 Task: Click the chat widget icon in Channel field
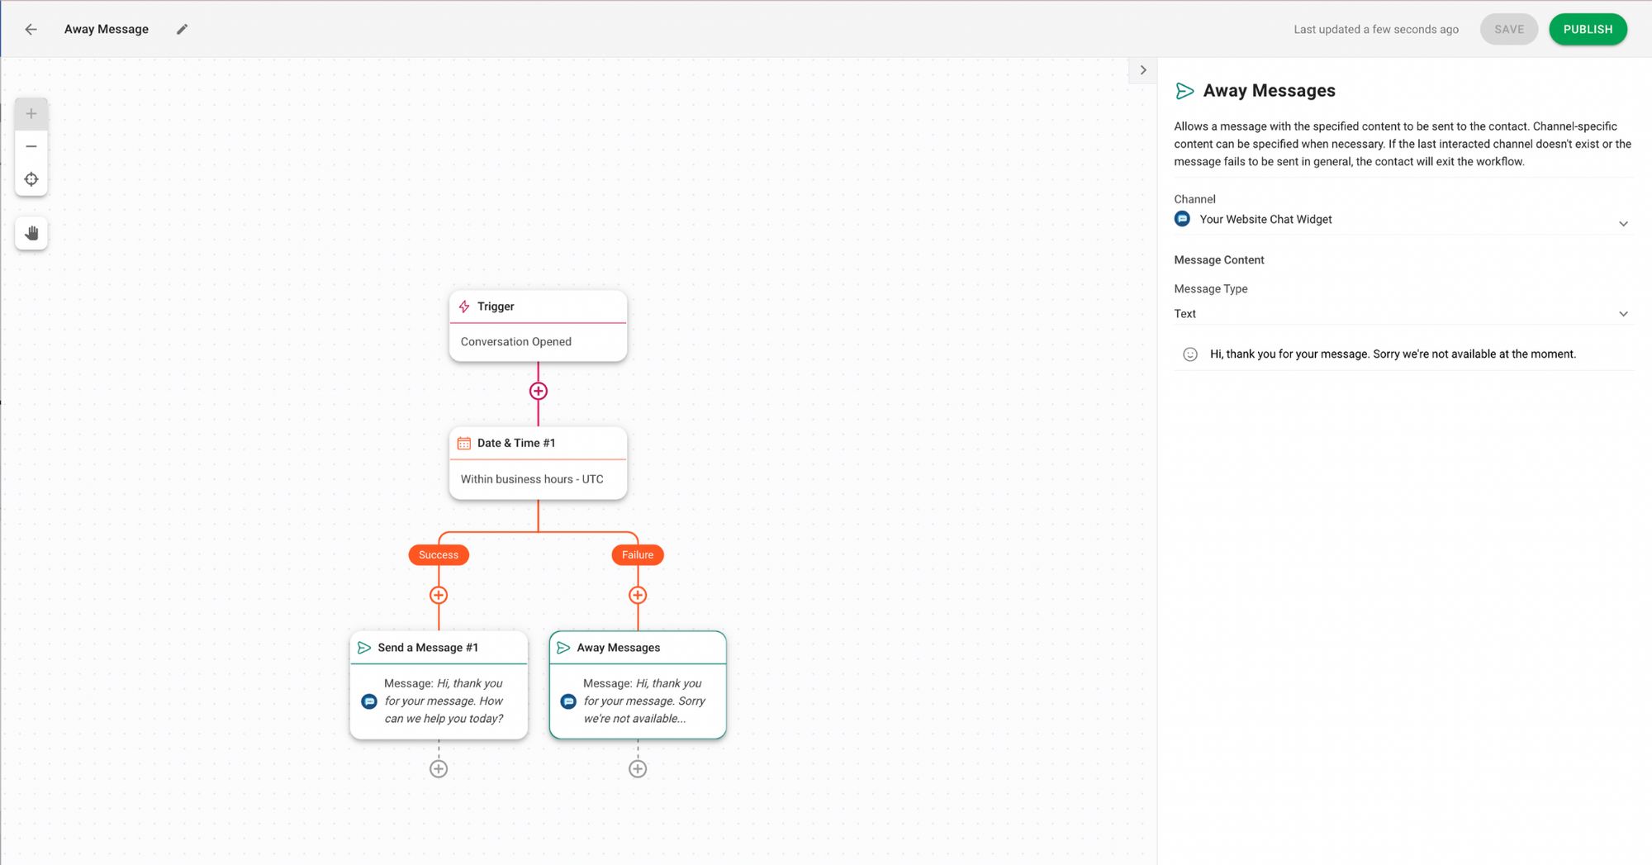point(1182,219)
